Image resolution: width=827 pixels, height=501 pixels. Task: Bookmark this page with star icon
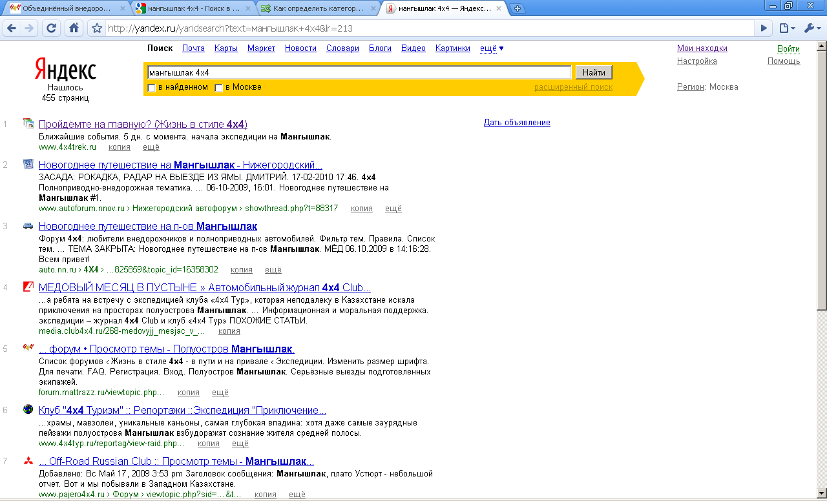97,28
